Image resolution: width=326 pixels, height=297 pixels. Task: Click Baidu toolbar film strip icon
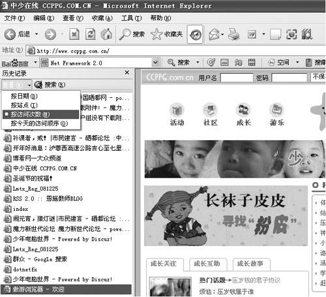click(x=252, y=63)
